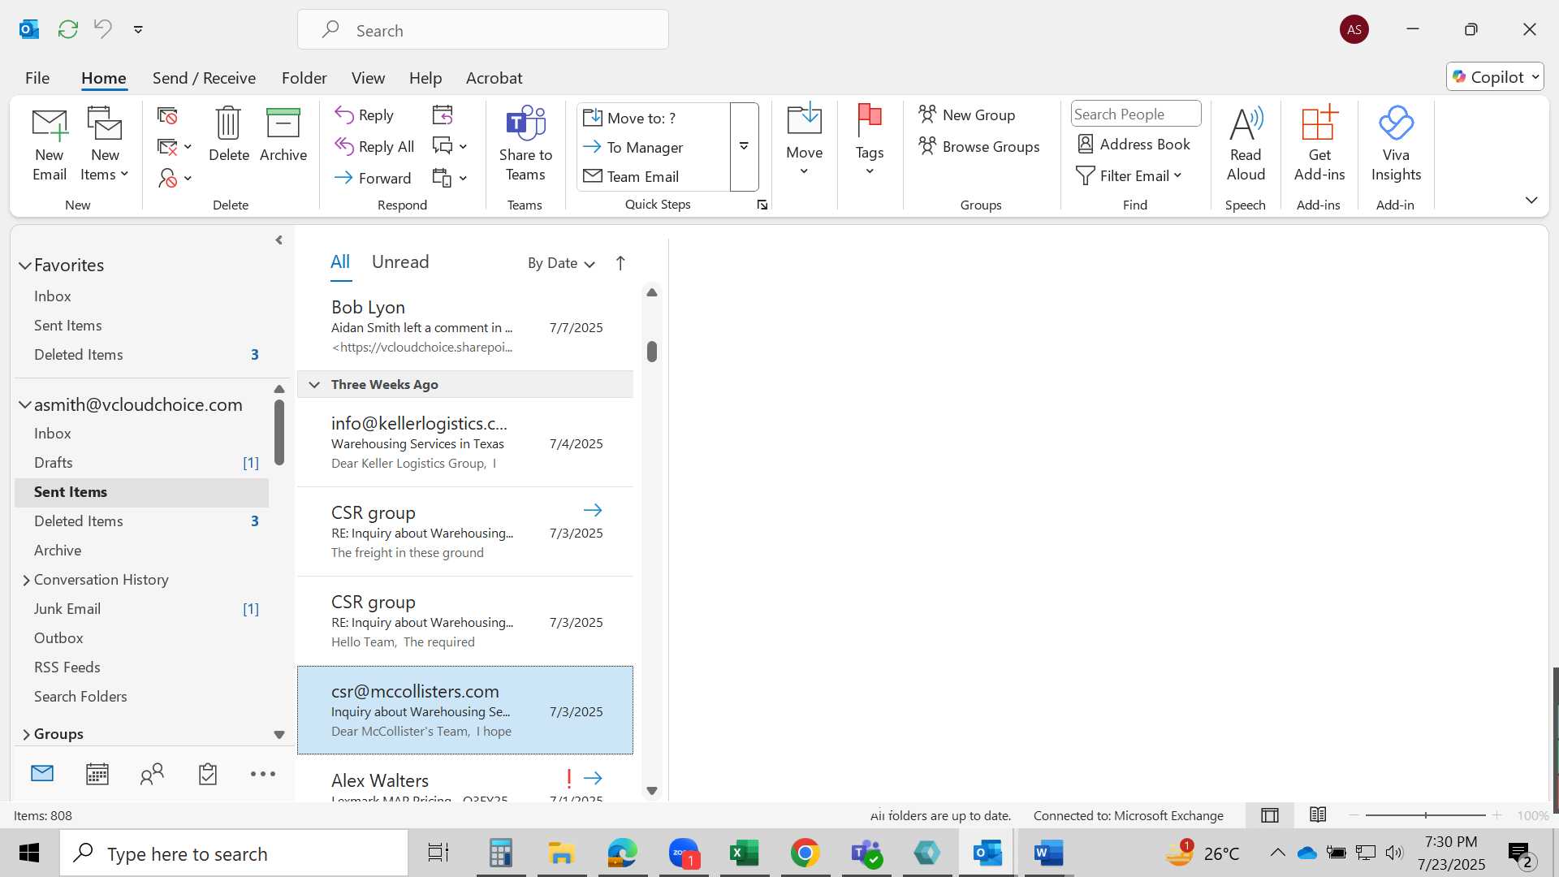Screen dimensions: 1559x877
Task: Open Manage Quick Steps dialog launcher
Action: 762,205
